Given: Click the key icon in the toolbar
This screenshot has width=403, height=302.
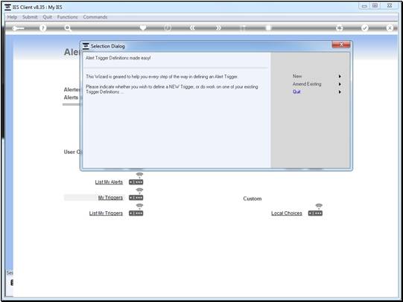Looking at the screenshot, I should pyautogui.click(x=18, y=28).
